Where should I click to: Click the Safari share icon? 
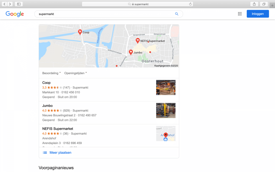(254, 4)
